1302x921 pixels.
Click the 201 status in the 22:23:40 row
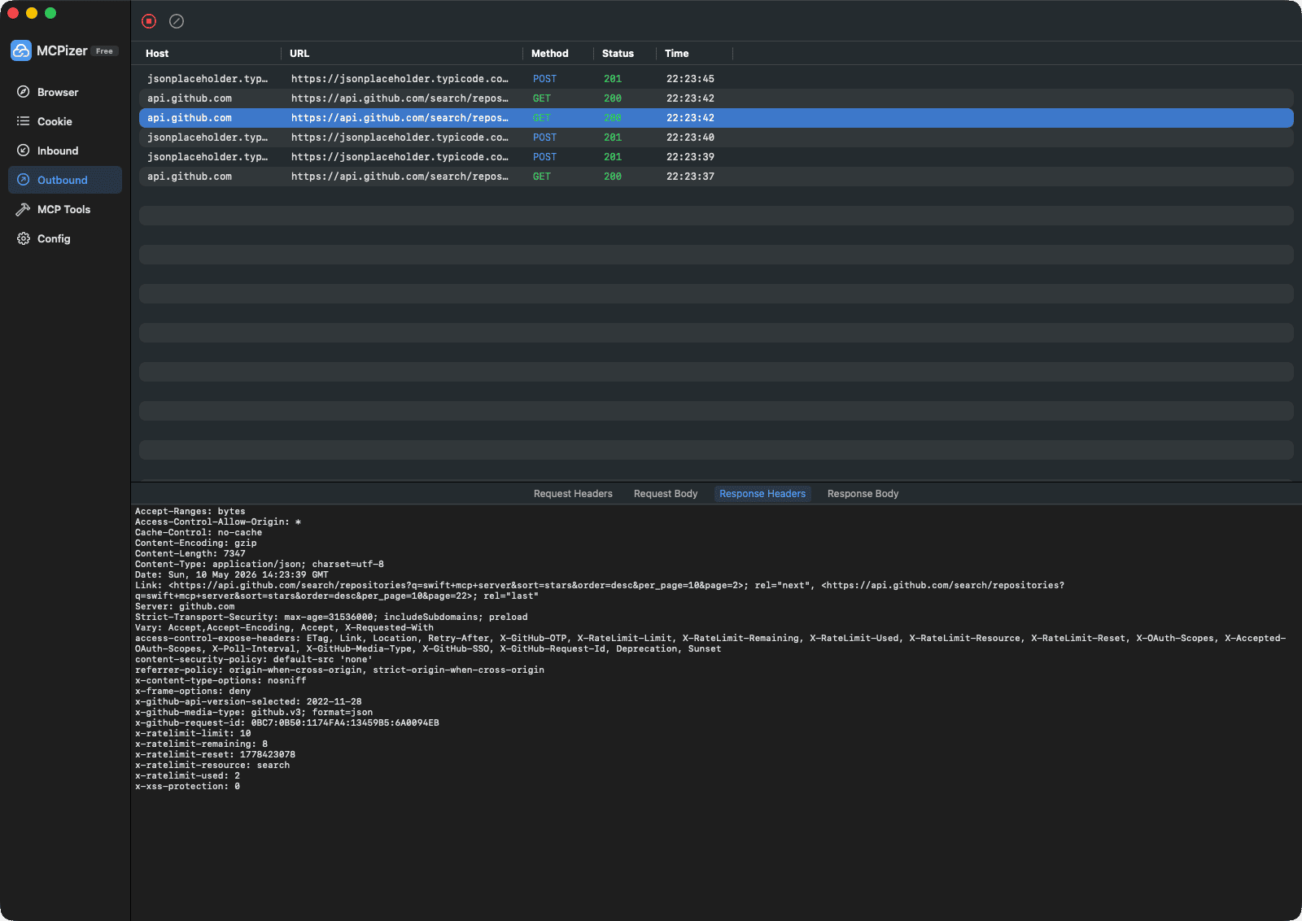(613, 137)
